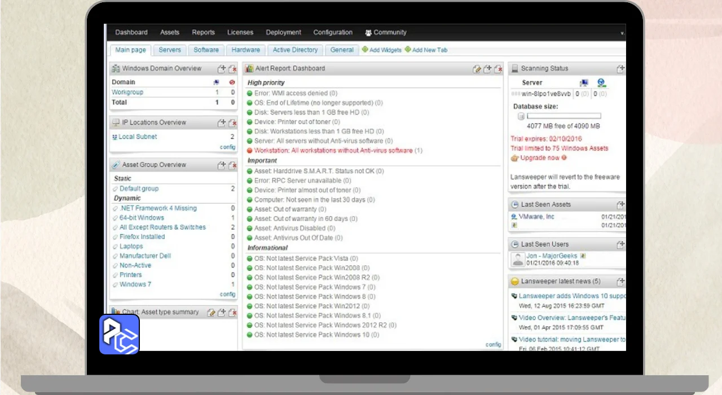Click move icon on Last Seen Assets widget

[x=621, y=205]
